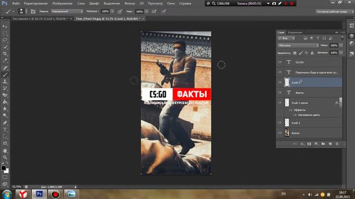Toggle visibility of Эффекты entry
The height and width of the screenshot is (199, 355).
pos(291,110)
